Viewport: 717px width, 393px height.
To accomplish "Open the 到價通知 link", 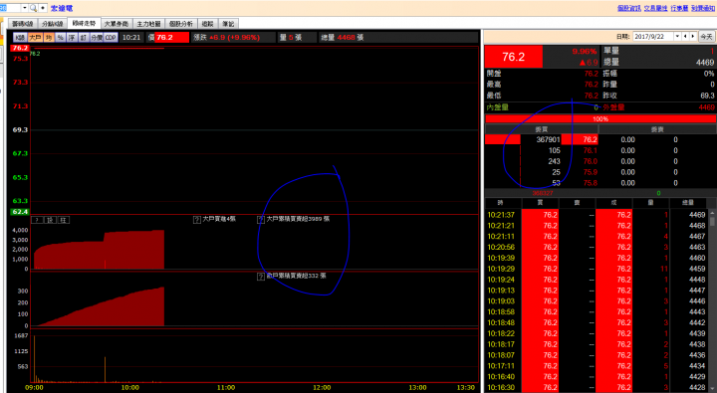I will click(703, 8).
